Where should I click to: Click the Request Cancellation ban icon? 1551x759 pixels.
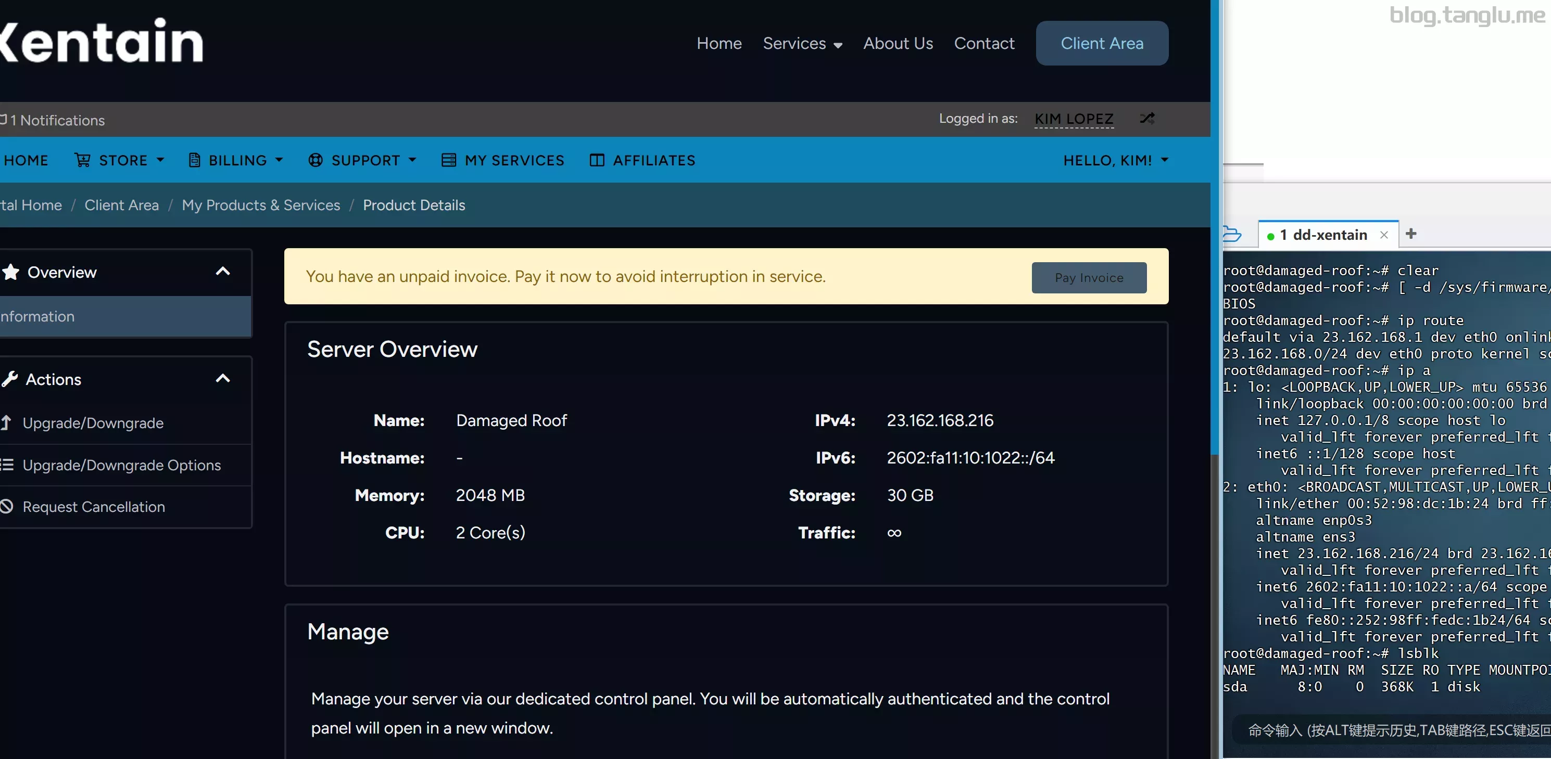tap(7, 506)
